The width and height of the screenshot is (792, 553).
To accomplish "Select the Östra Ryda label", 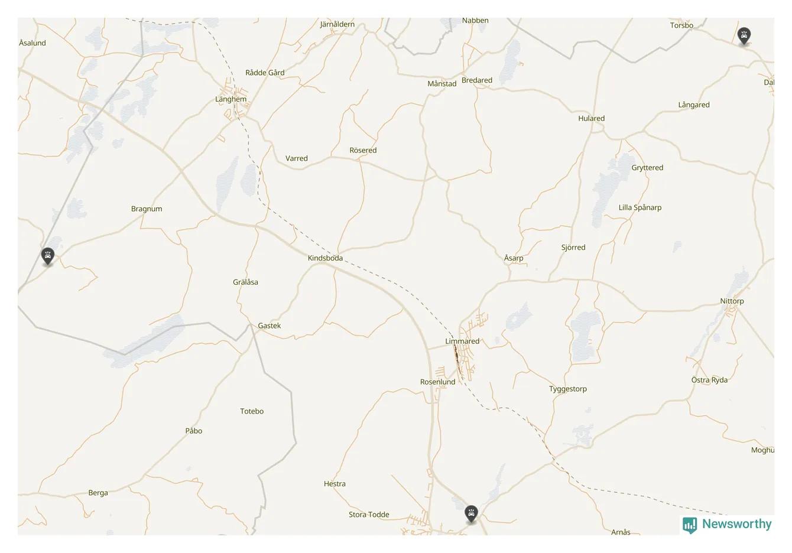I will click(709, 380).
